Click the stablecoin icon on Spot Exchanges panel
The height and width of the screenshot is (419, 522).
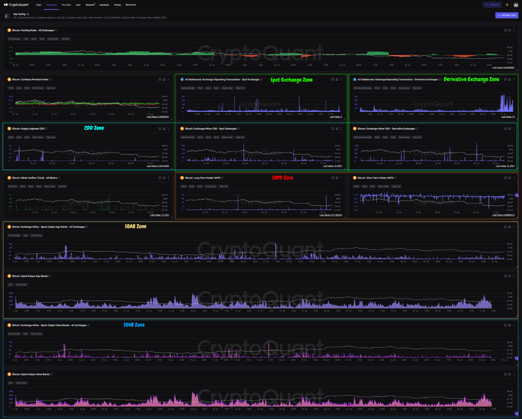[182, 80]
